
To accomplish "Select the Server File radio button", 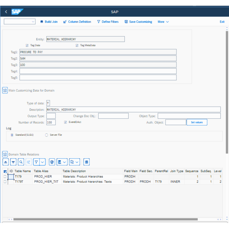I will [46, 135].
